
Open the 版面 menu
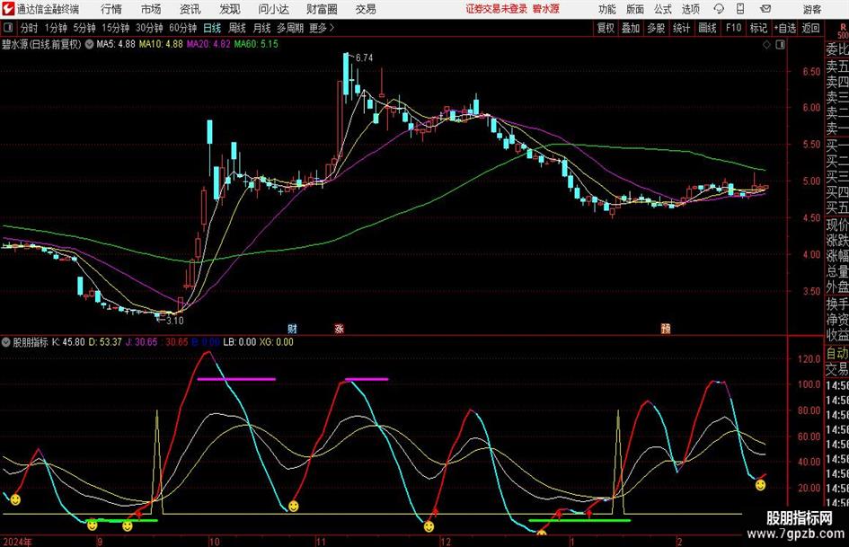click(x=634, y=9)
